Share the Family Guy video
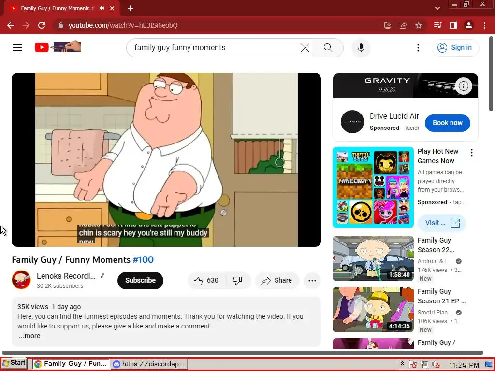 pyautogui.click(x=277, y=281)
